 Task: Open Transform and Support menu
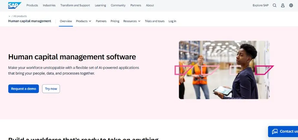pyautogui.click(x=75, y=5)
